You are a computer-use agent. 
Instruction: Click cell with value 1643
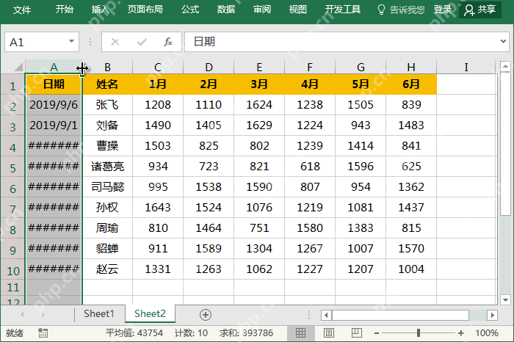click(x=158, y=208)
